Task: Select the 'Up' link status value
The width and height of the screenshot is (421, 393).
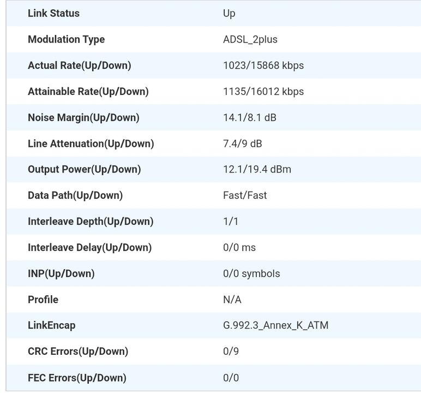Action: [229, 13]
